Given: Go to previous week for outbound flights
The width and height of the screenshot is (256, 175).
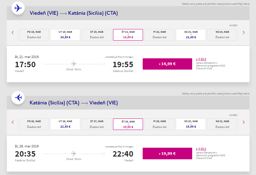Looking at the screenshot, I should click(13, 32).
